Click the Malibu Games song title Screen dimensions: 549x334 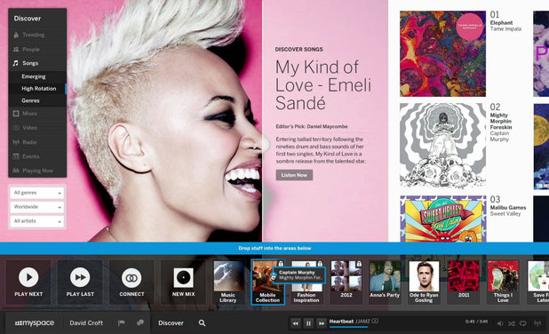tap(508, 208)
